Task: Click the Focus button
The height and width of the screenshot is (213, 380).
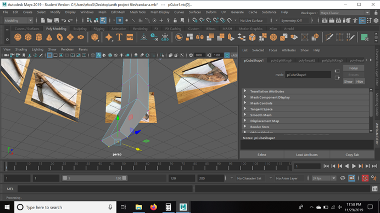Action: [353, 68]
